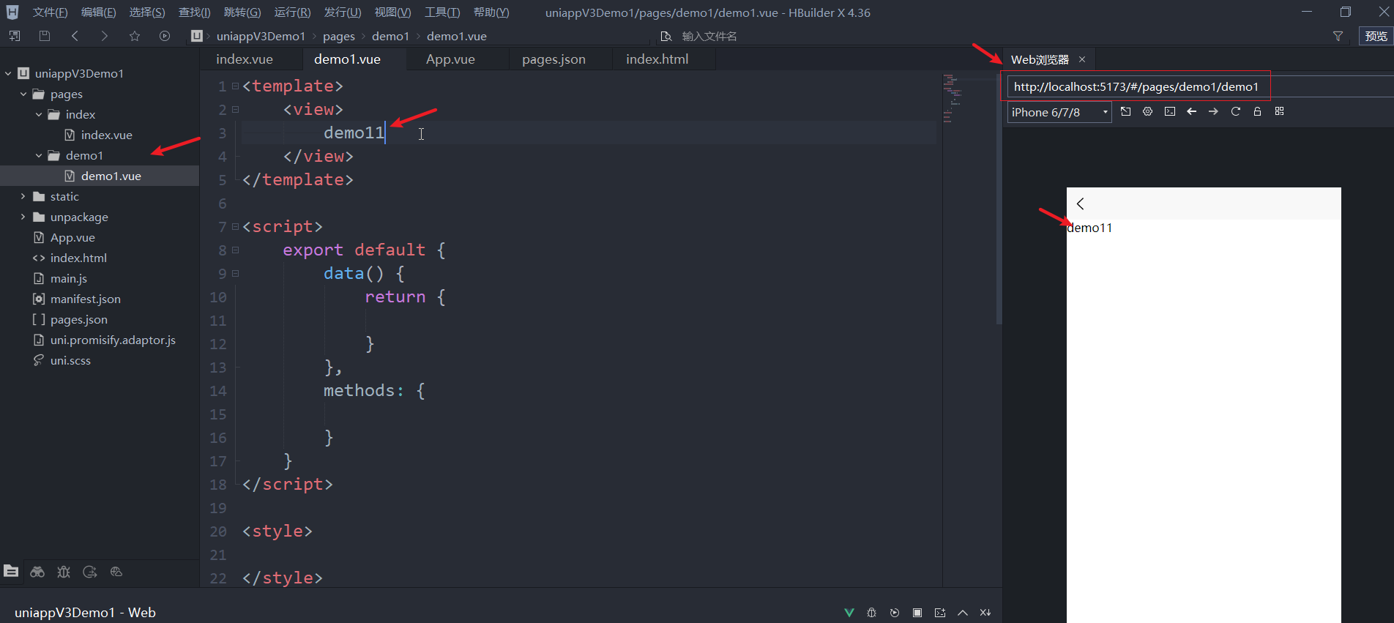Screen dimensions: 1394x623
Task: Click the rotate screen icon in Web browser toolbar
Action: coord(1126,111)
